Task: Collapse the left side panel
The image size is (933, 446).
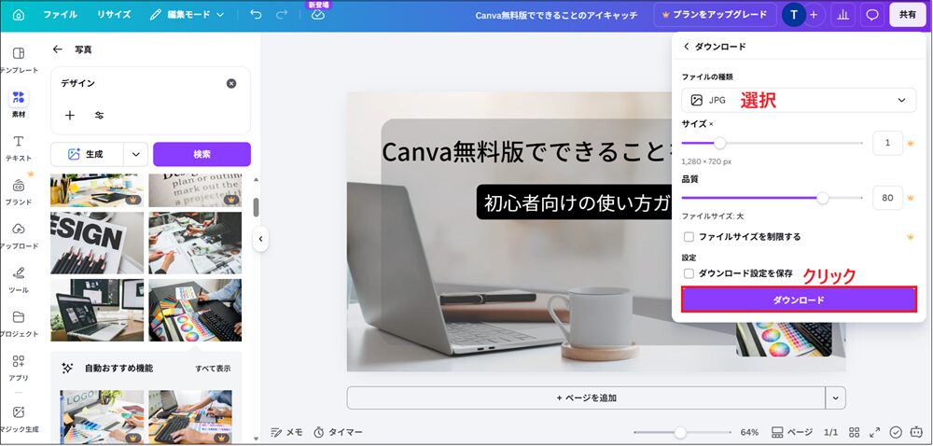Action: tap(260, 239)
